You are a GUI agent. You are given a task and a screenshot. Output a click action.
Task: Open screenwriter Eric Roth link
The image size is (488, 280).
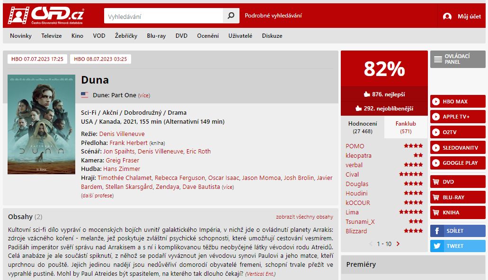[199, 151]
